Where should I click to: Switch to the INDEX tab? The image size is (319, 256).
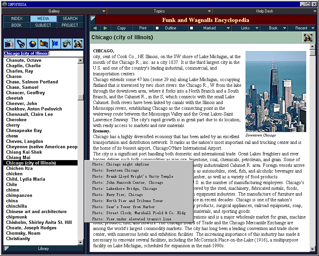pyautogui.click(x=17, y=18)
